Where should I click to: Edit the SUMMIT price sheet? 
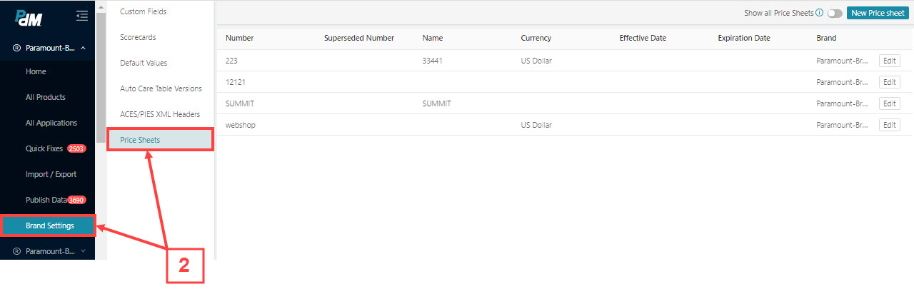coord(890,103)
